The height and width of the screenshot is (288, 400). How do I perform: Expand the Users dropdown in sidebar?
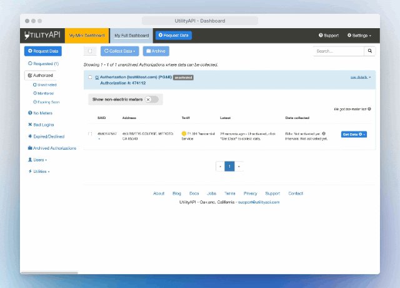click(37, 160)
